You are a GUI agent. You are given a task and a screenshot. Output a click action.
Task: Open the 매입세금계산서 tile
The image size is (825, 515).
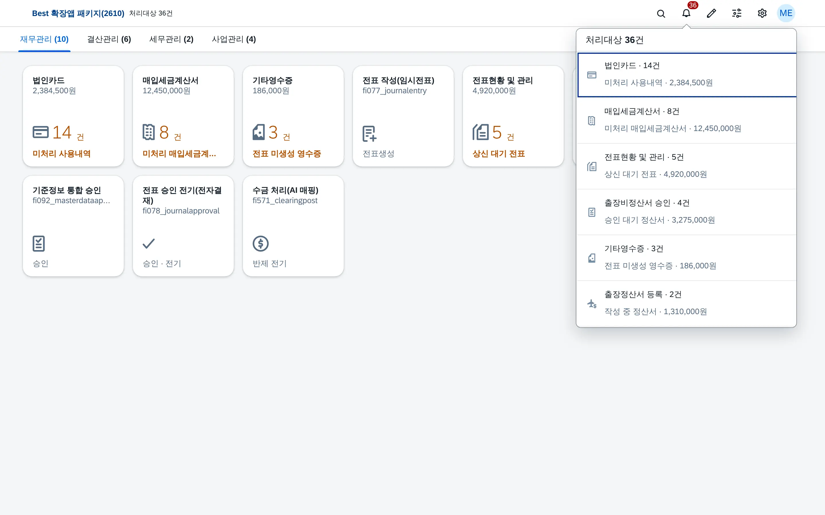[183, 116]
